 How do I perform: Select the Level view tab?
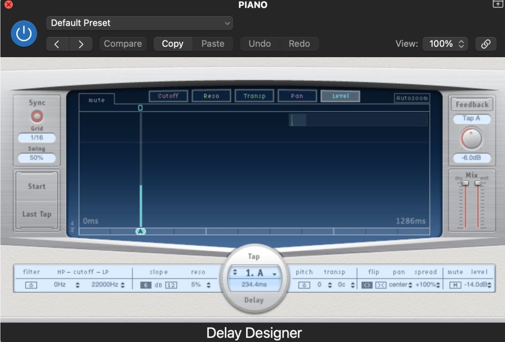click(340, 96)
